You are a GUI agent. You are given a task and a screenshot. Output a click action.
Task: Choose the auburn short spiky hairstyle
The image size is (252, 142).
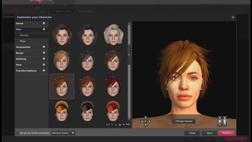click(87, 86)
